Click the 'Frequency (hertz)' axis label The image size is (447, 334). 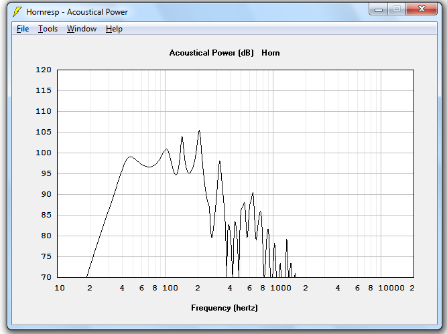tap(225, 308)
